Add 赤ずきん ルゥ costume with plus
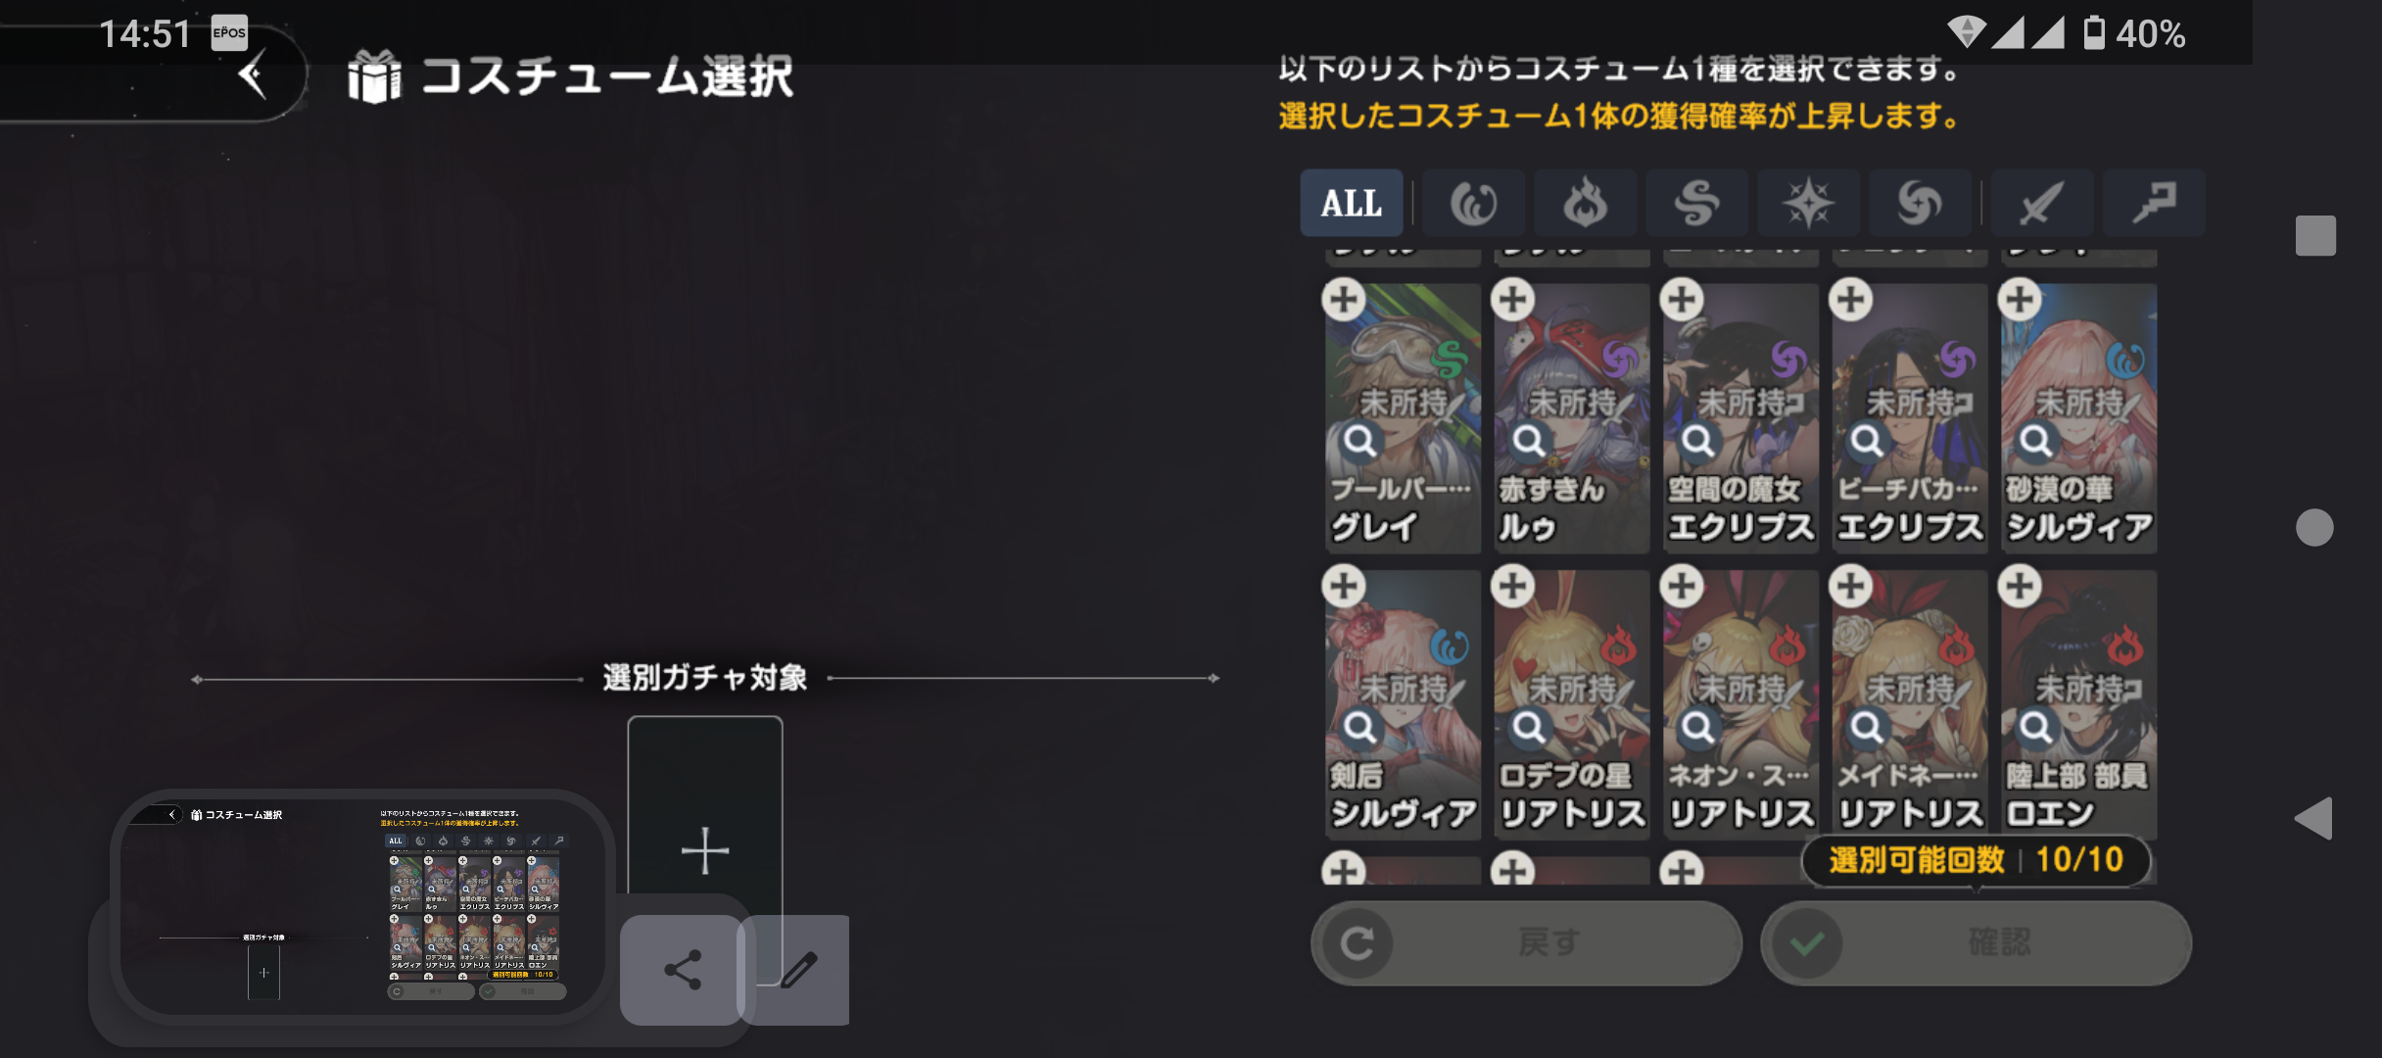2382x1058 pixels. click(x=1513, y=300)
